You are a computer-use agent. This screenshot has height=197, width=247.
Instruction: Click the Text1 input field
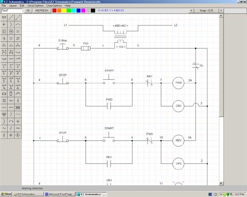12,11
